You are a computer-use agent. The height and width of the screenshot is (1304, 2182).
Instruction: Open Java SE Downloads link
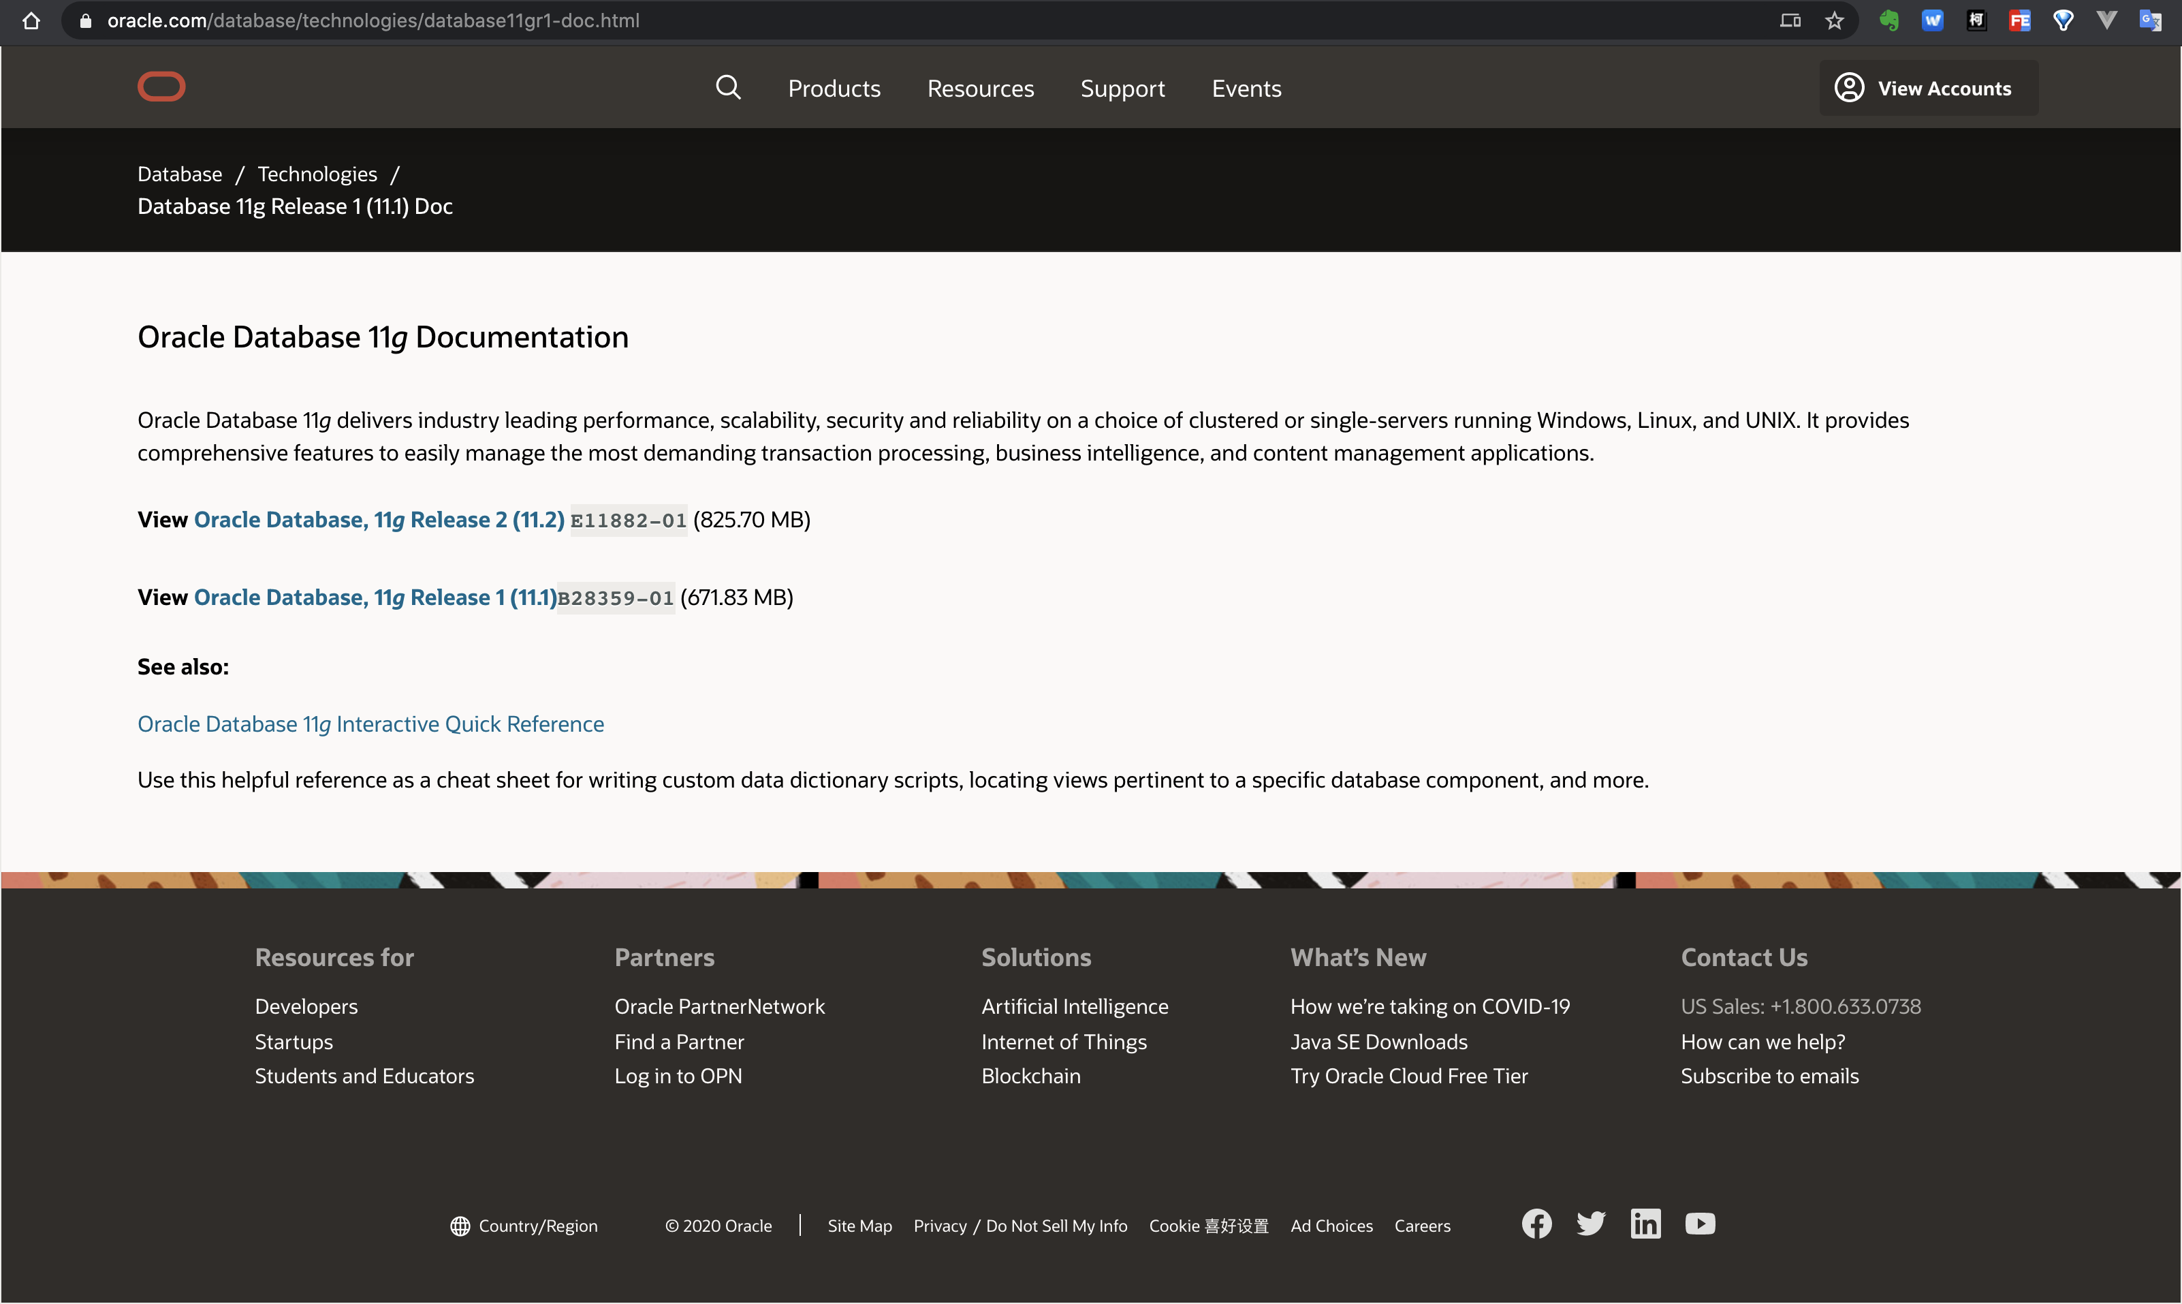(x=1380, y=1042)
